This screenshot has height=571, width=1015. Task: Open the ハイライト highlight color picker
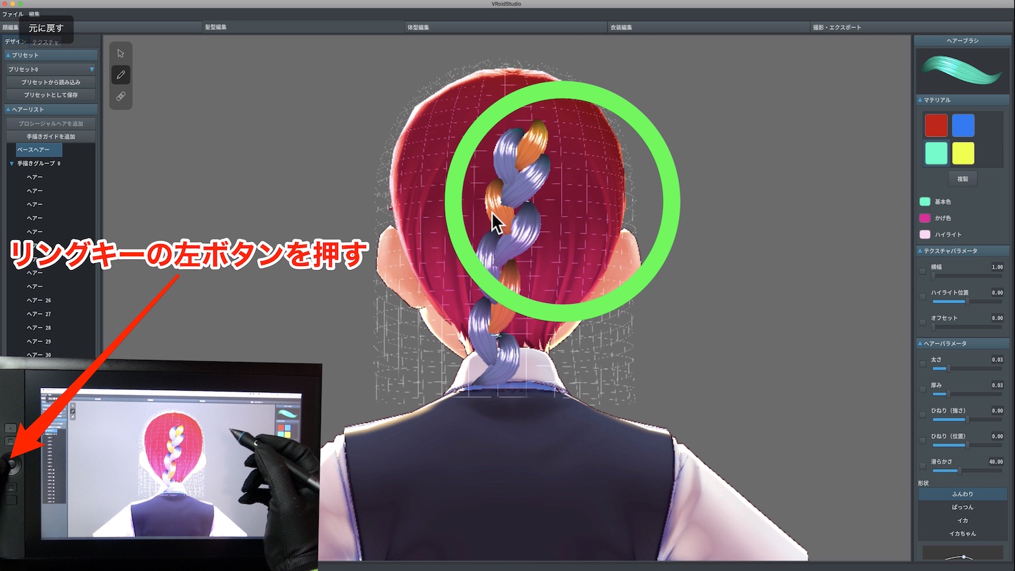(924, 234)
